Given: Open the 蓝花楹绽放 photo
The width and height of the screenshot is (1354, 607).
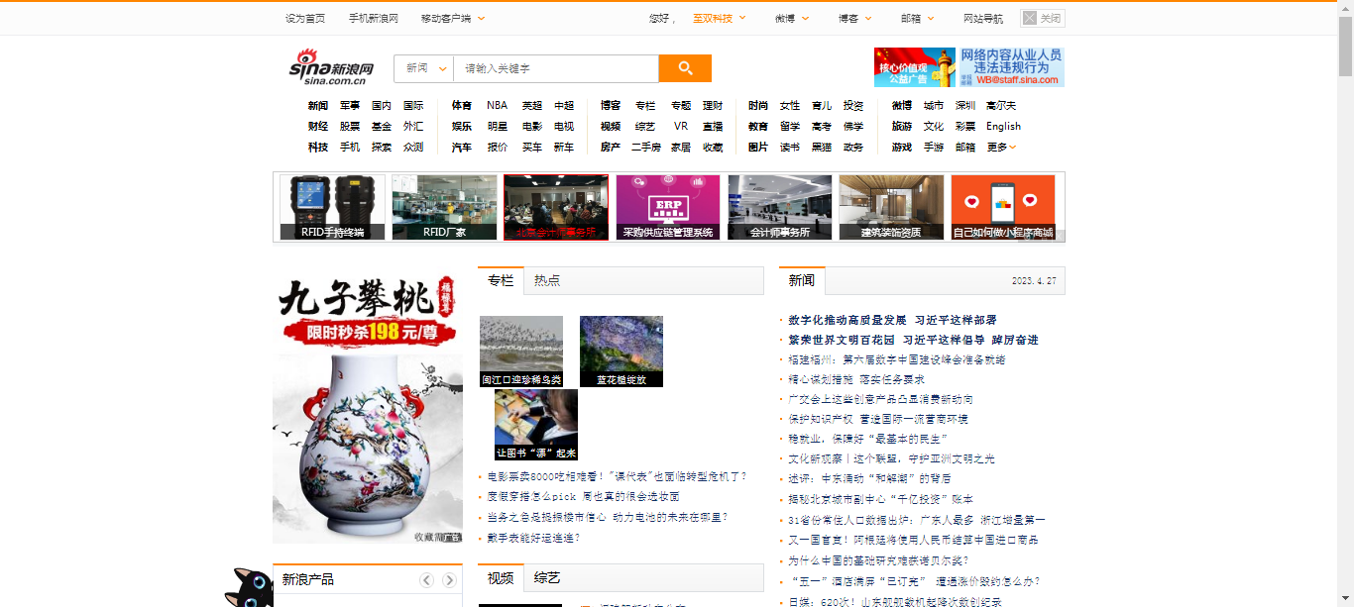Looking at the screenshot, I should [x=621, y=352].
